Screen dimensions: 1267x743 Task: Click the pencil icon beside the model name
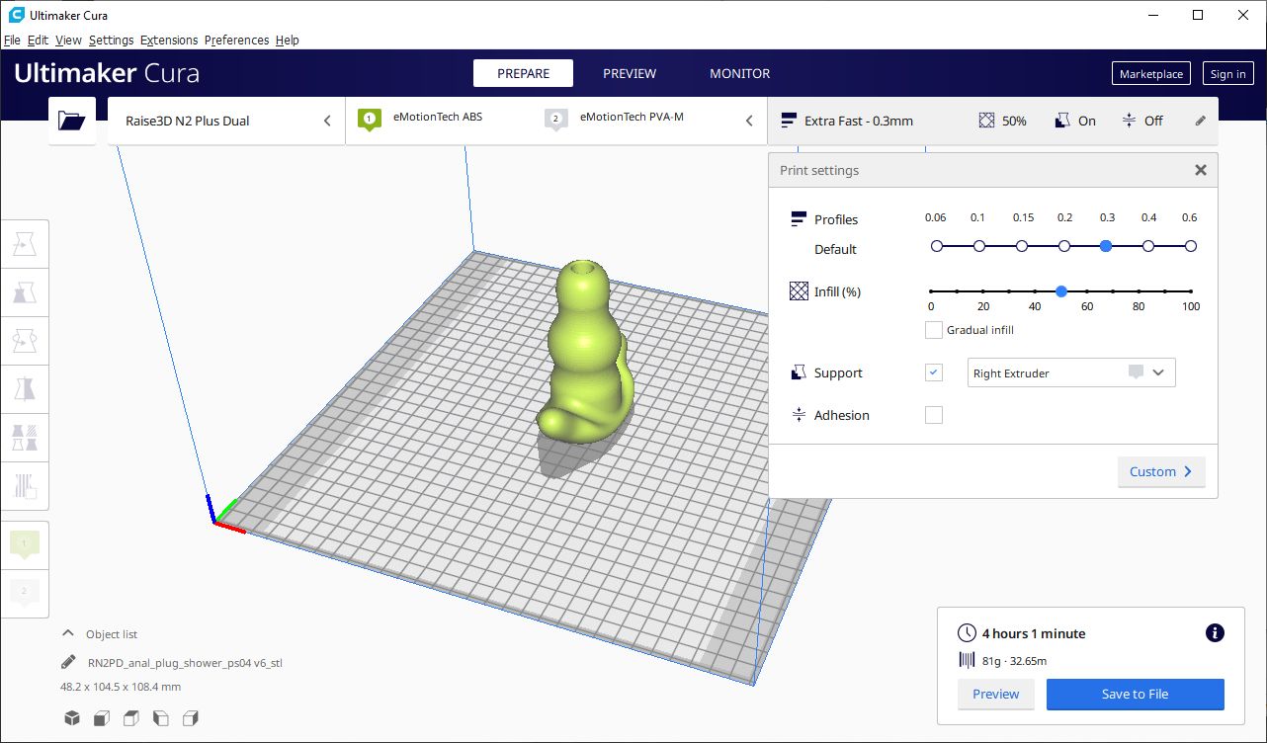click(x=68, y=662)
